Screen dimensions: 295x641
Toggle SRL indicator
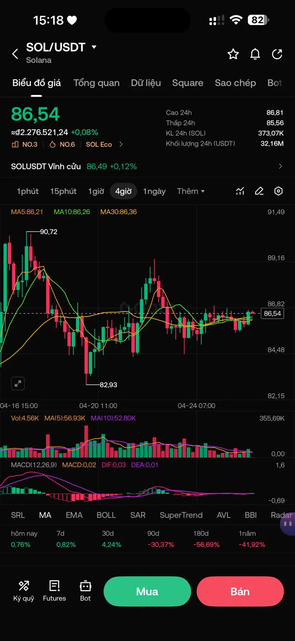tap(18, 515)
